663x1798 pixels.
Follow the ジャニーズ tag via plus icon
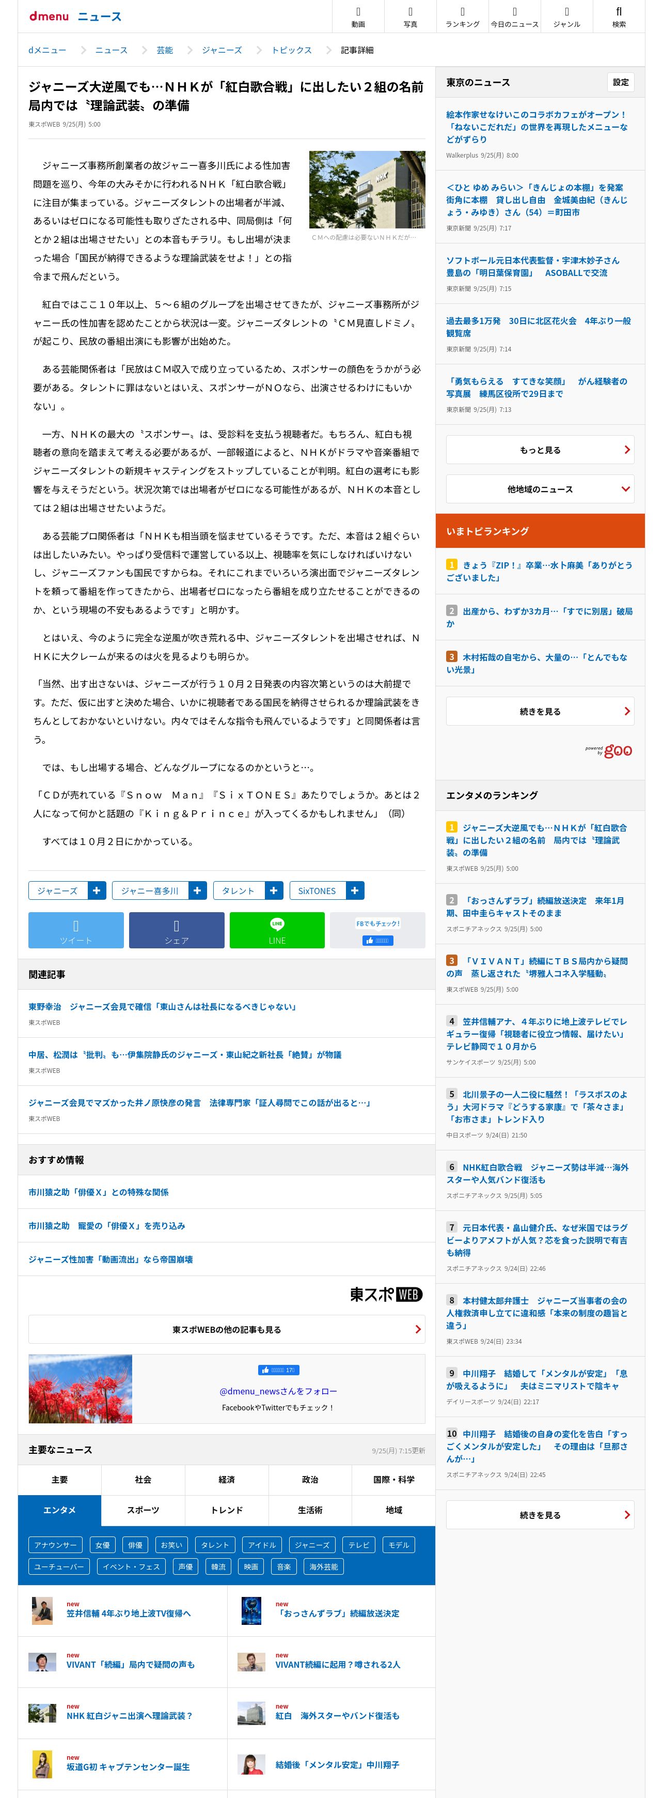(97, 890)
